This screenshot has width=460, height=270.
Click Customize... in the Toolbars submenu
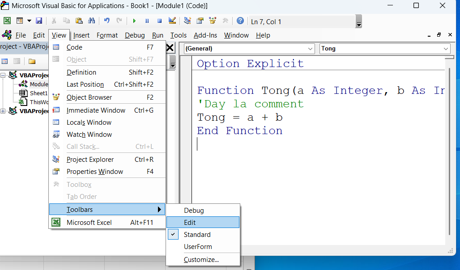(x=201, y=259)
